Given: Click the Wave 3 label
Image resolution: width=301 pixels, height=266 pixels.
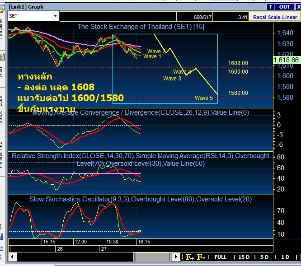Looking at the screenshot, I should pyautogui.click(x=172, y=78).
